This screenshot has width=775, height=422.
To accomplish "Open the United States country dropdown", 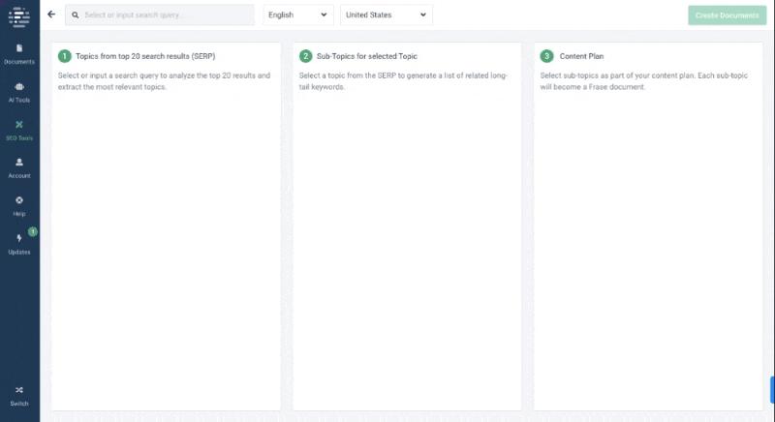I will point(386,15).
